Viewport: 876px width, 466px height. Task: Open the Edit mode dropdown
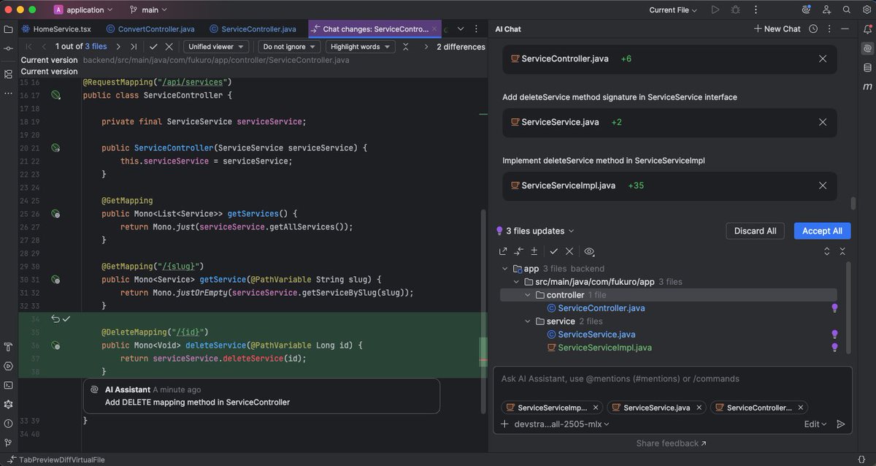[815, 424]
